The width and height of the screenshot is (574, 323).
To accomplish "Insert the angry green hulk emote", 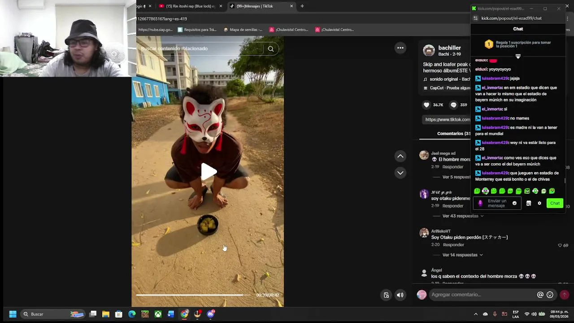I will pyautogui.click(x=527, y=191).
